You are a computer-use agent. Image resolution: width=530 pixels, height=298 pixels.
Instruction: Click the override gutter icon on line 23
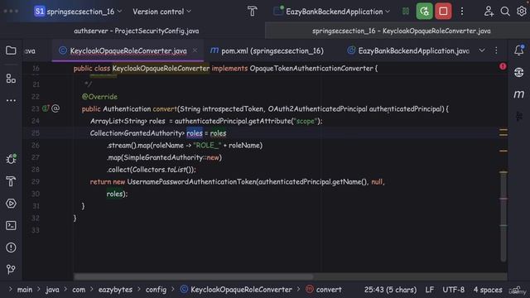[46, 108]
